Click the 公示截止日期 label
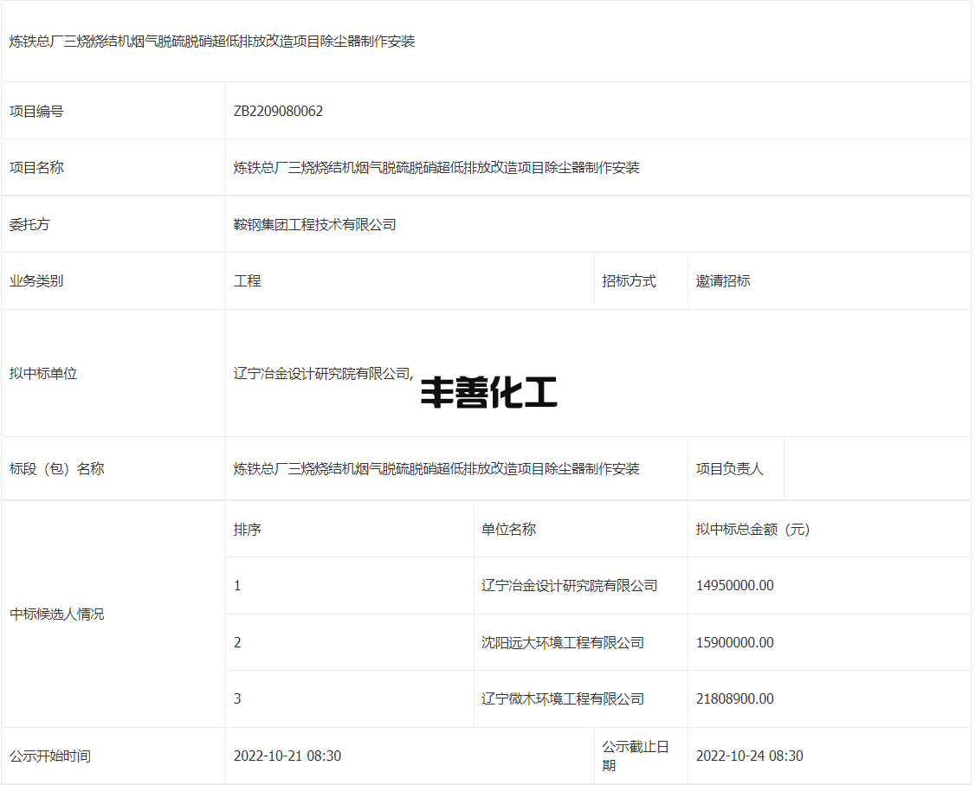The height and width of the screenshot is (785, 975). point(636,756)
